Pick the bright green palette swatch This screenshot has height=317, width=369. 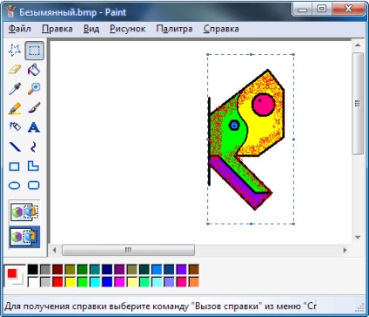point(83,282)
